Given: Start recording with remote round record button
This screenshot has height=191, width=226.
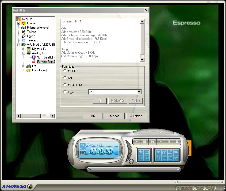Looking at the screenshot, I should click(177, 142).
